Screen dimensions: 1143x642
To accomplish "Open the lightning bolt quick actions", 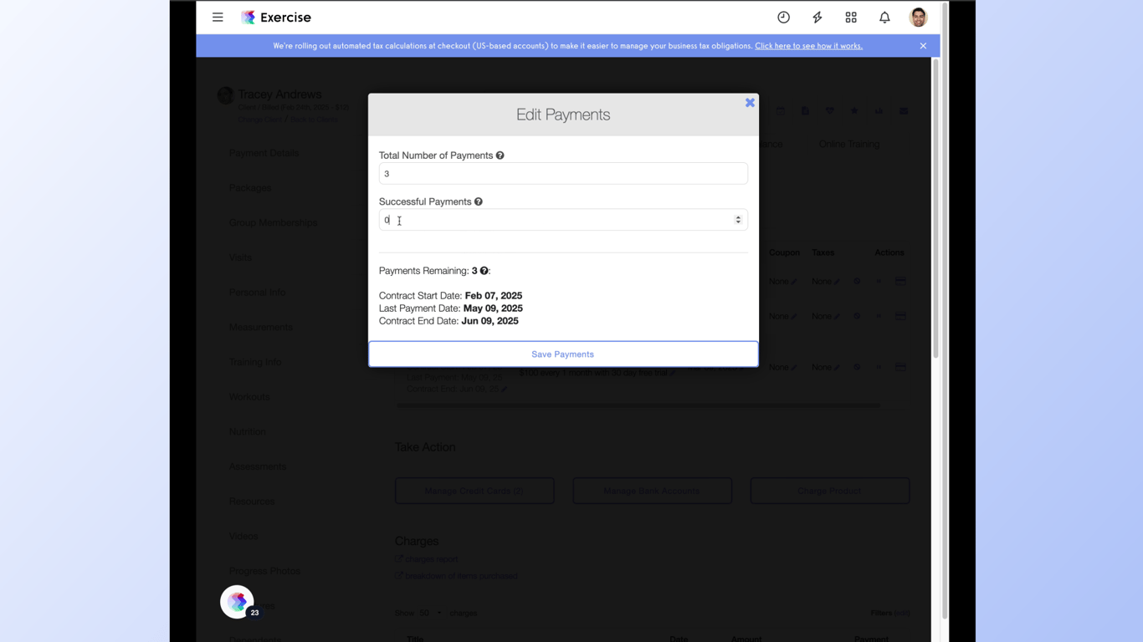I will [x=818, y=17].
